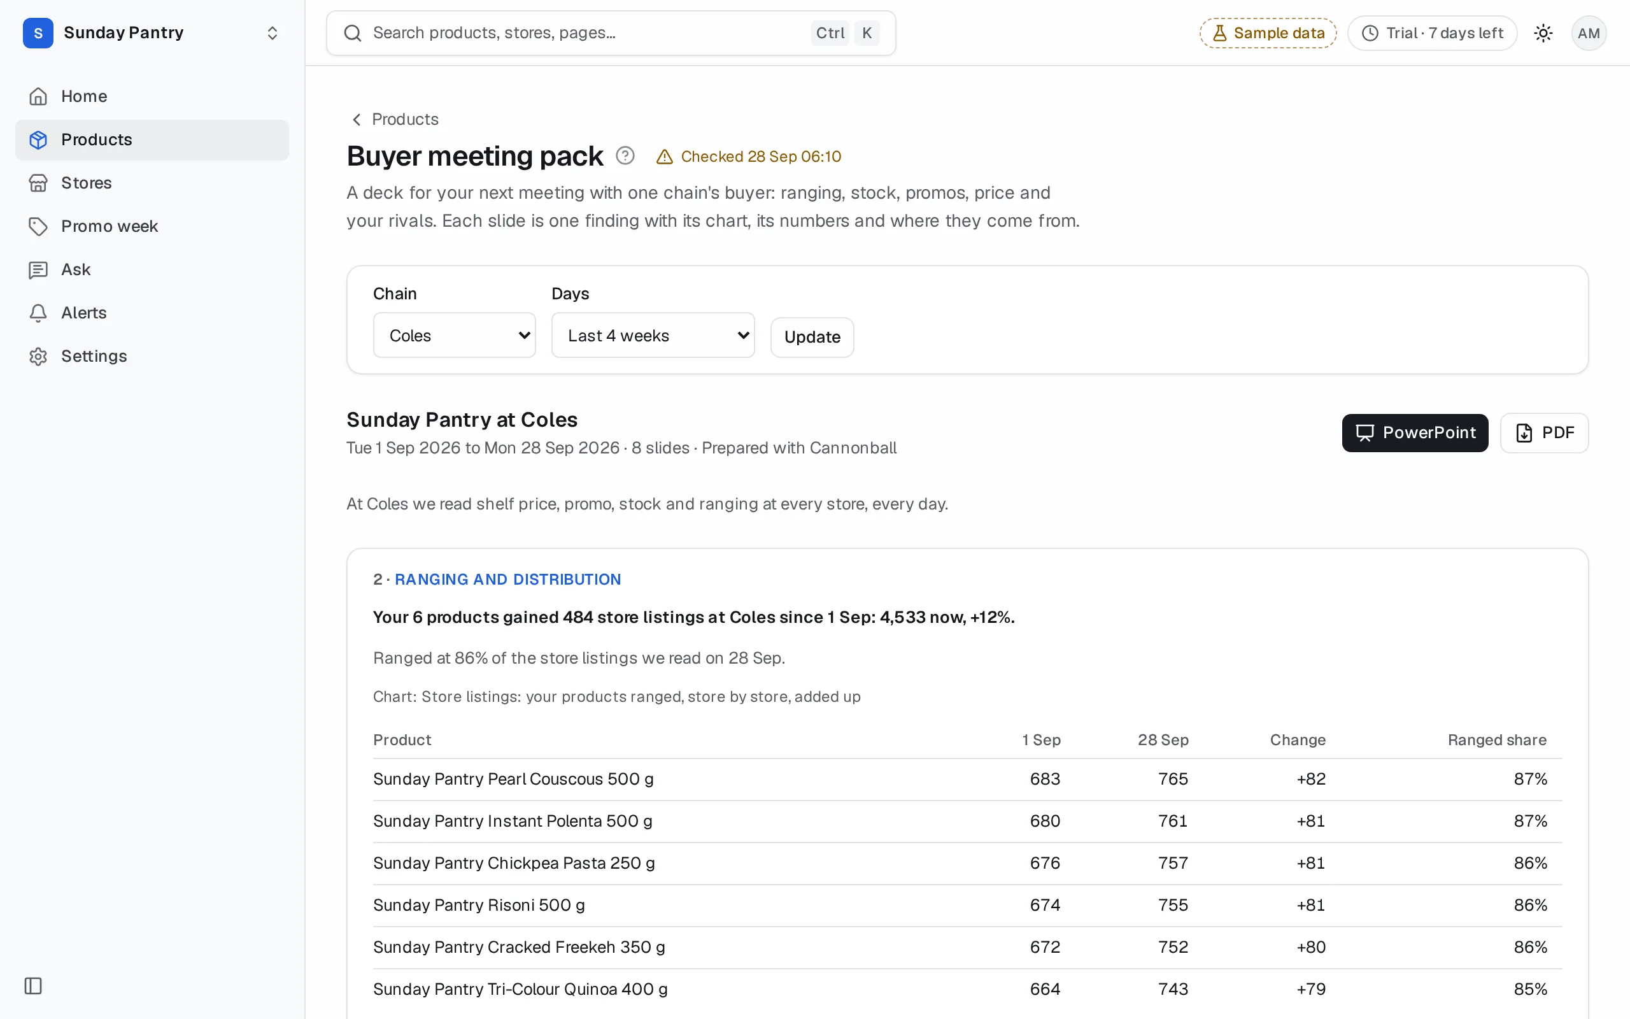Open the Ask page
Viewport: 1630px width, 1019px height.
[x=152, y=269]
